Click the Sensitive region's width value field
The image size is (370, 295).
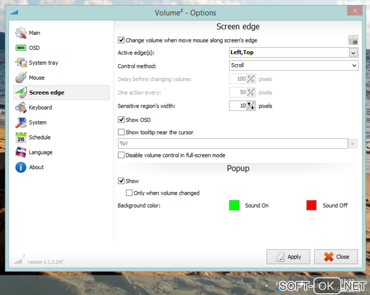pos(238,106)
